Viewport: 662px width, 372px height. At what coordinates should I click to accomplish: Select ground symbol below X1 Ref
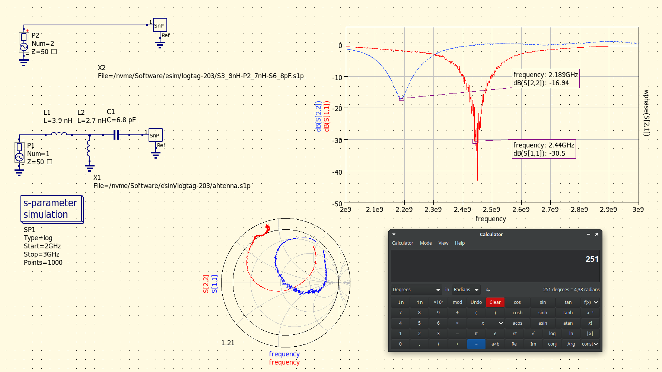(x=156, y=155)
